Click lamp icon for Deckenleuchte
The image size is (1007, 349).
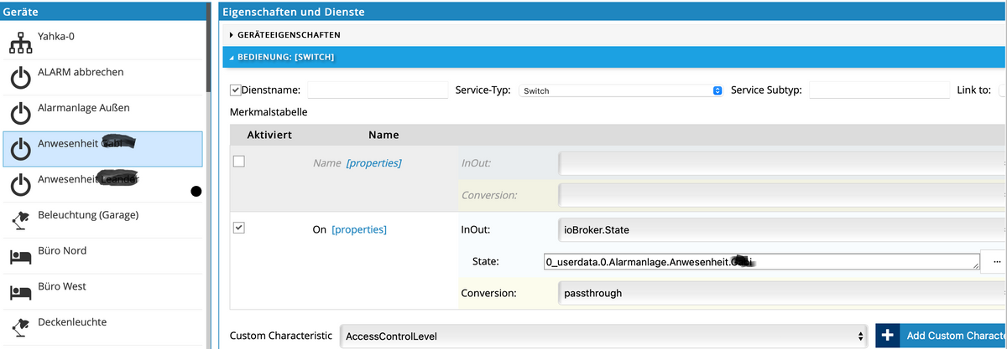pos(19,327)
